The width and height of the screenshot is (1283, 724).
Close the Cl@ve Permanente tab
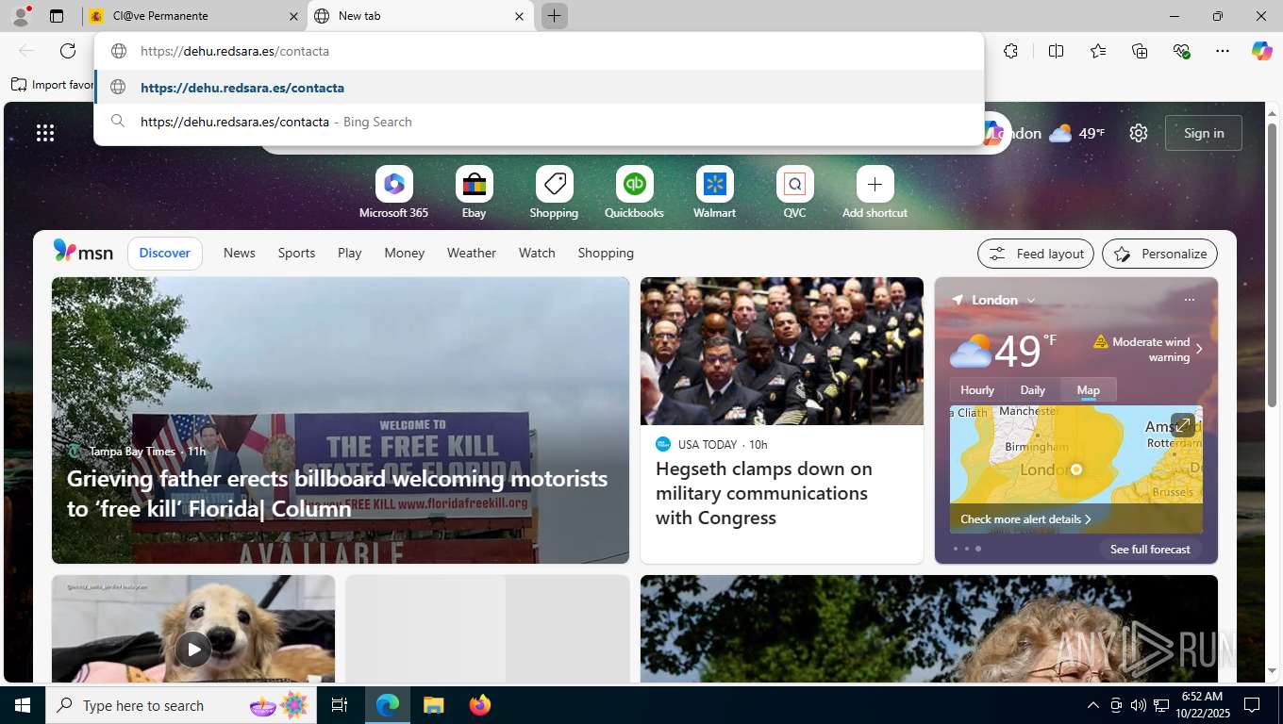point(293,16)
